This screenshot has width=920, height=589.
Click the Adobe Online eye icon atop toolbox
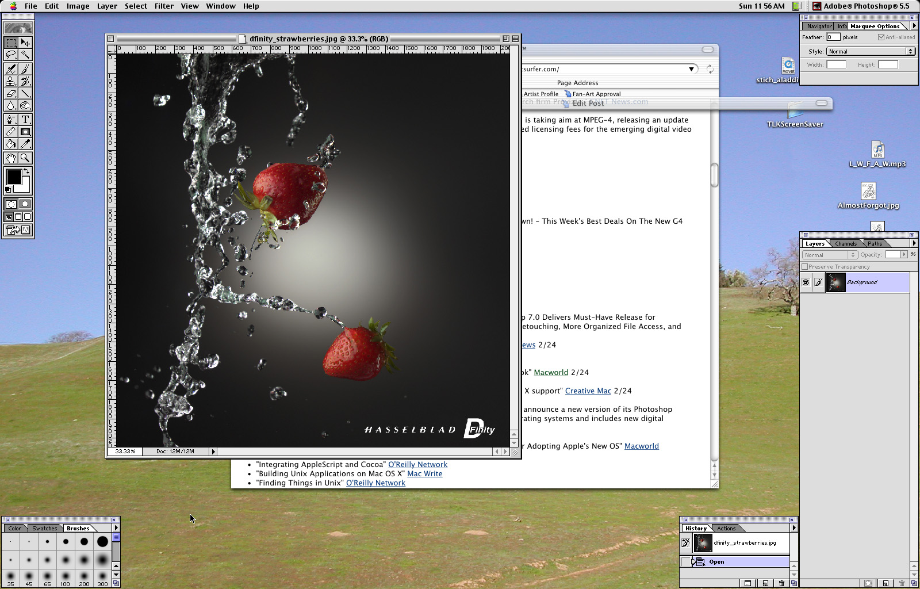pos(18,28)
